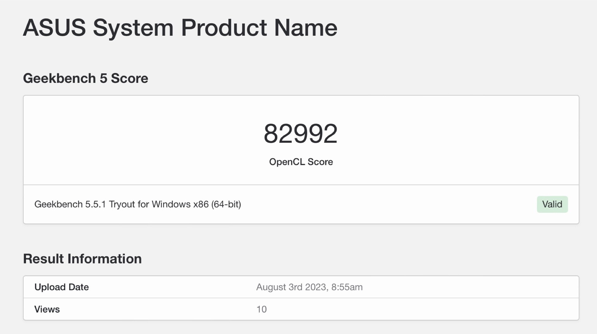This screenshot has width=597, height=334.
Task: Click "Windows x86" in the version line
Action: [x=180, y=204]
